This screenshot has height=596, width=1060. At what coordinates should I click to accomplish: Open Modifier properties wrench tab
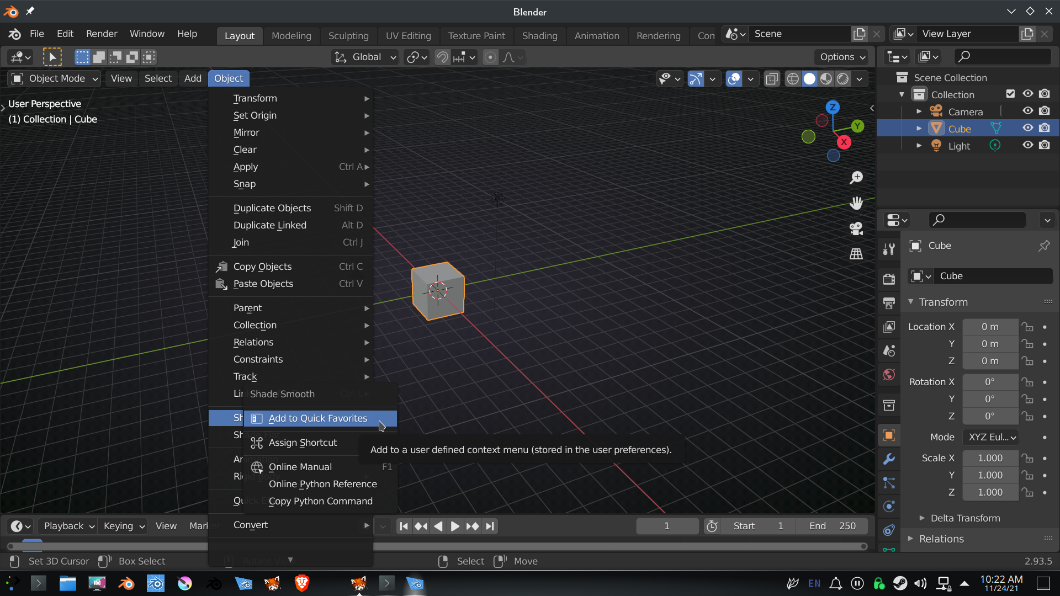(x=889, y=459)
